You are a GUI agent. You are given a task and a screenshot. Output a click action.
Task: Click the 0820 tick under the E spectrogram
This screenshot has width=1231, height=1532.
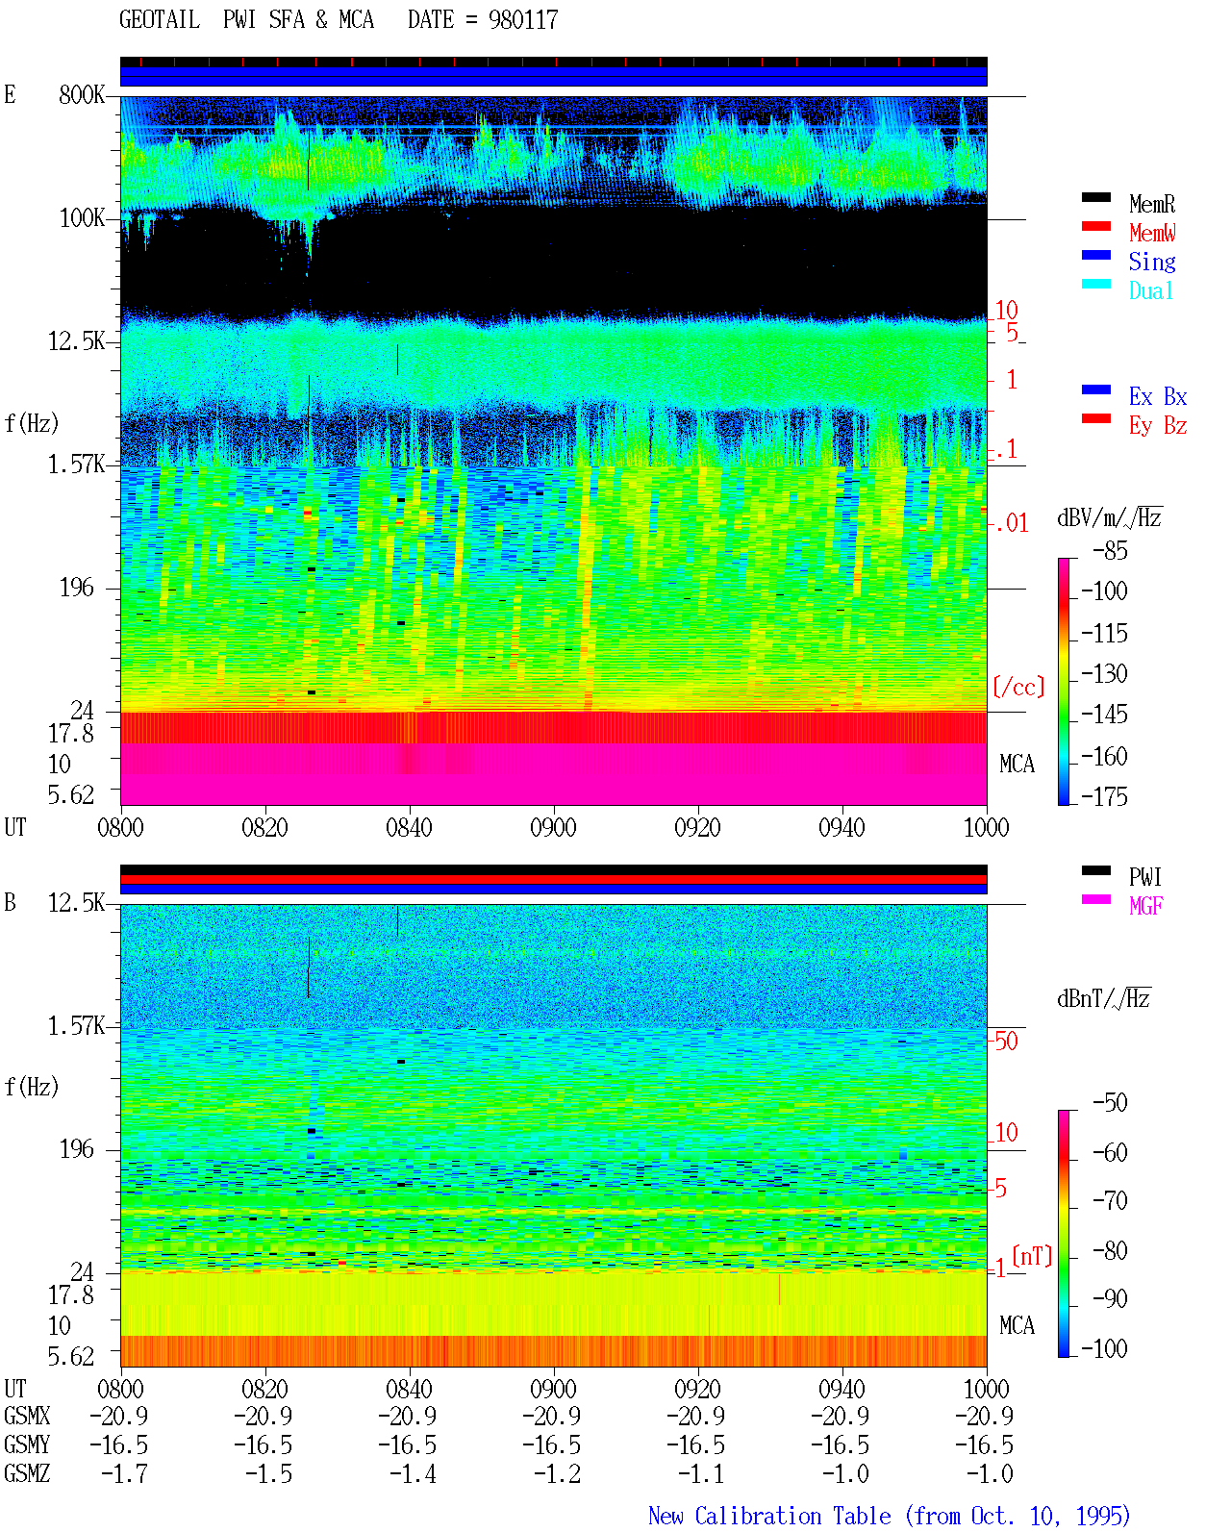pyautogui.click(x=264, y=828)
